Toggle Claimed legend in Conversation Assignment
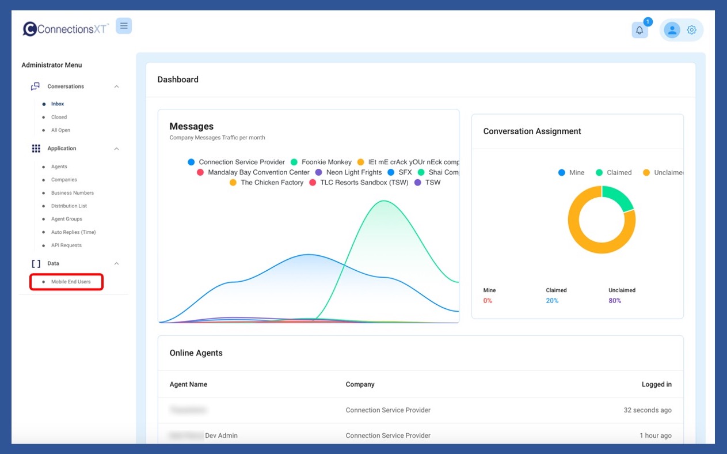This screenshot has height=454, width=727. (x=618, y=173)
